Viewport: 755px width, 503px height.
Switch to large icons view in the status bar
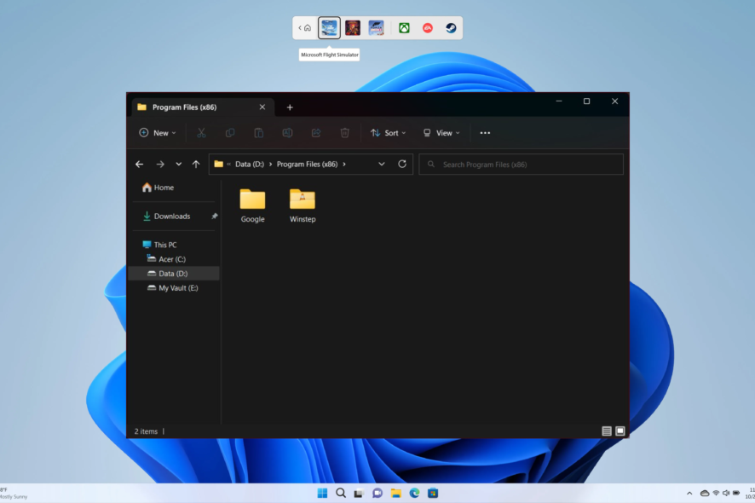tap(620, 431)
